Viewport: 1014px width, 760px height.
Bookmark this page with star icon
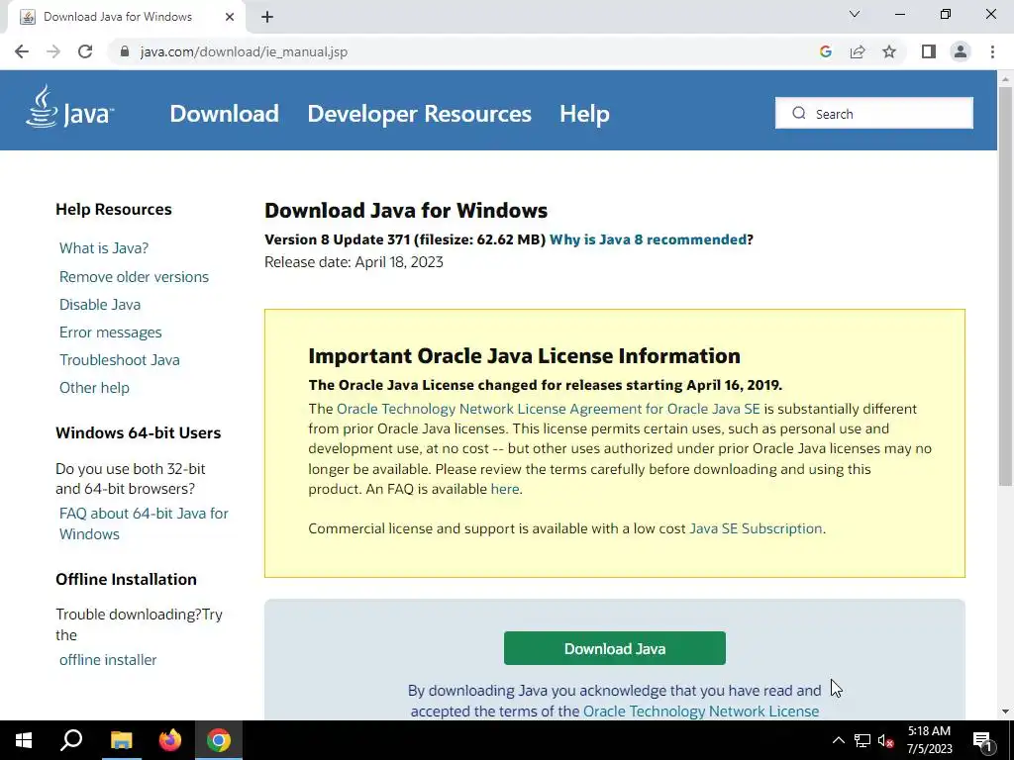pyautogui.click(x=889, y=51)
